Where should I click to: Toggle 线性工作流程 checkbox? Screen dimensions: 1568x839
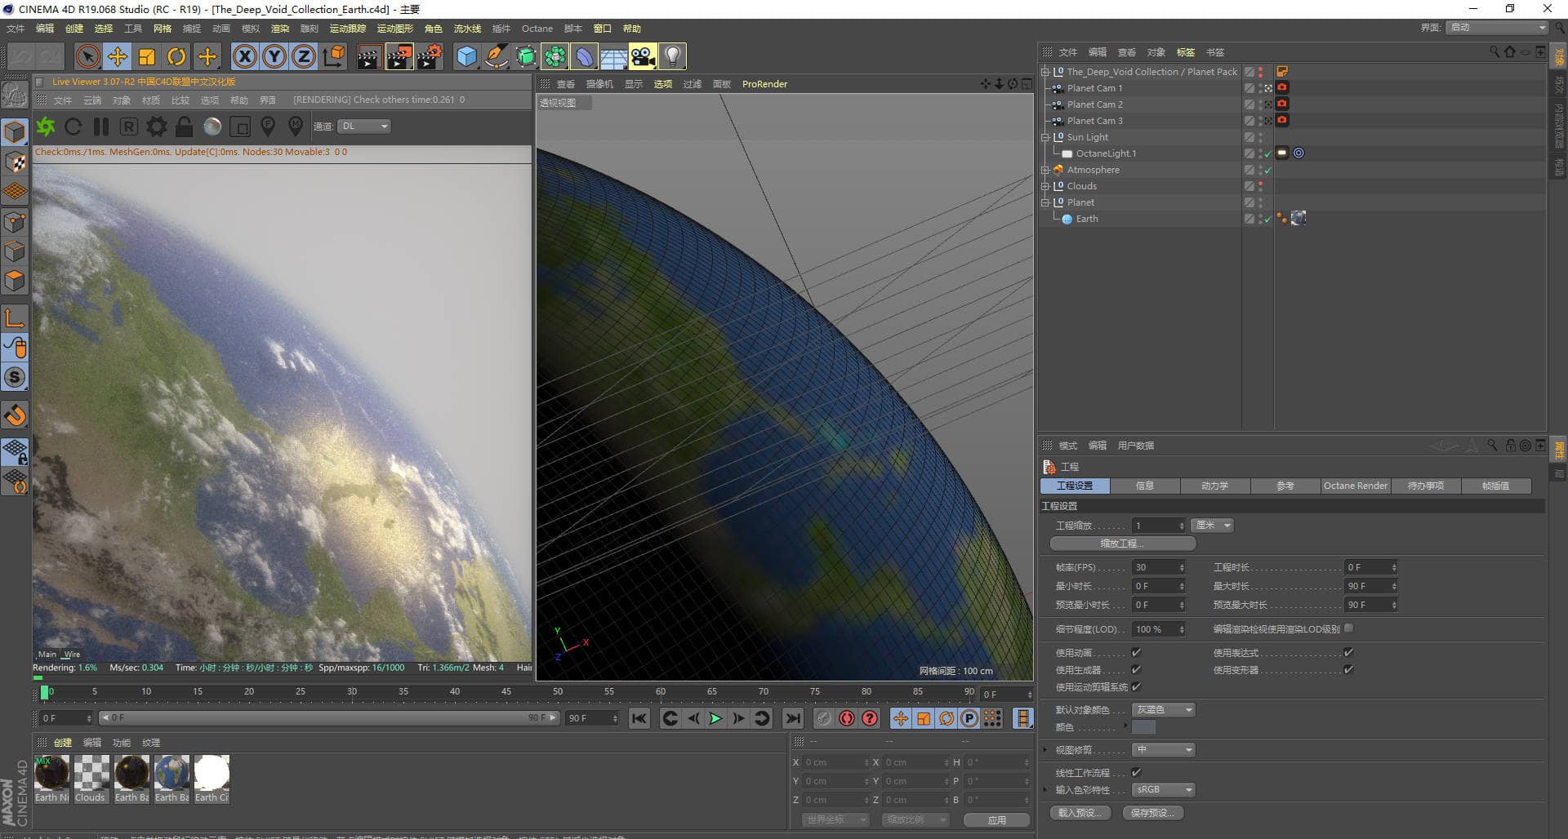(1136, 772)
